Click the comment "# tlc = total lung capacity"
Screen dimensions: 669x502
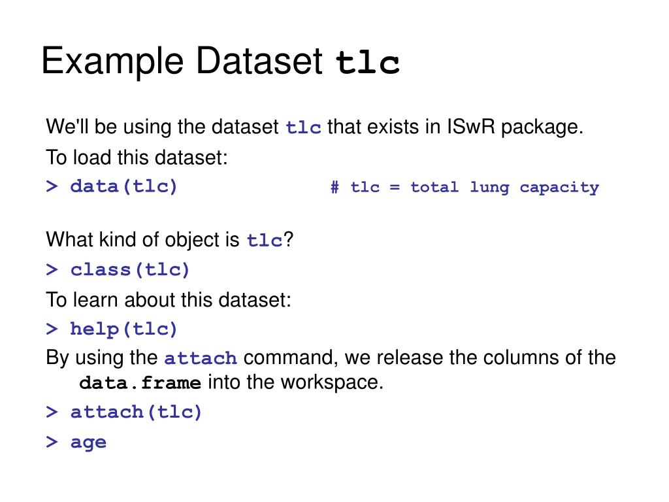click(x=465, y=188)
